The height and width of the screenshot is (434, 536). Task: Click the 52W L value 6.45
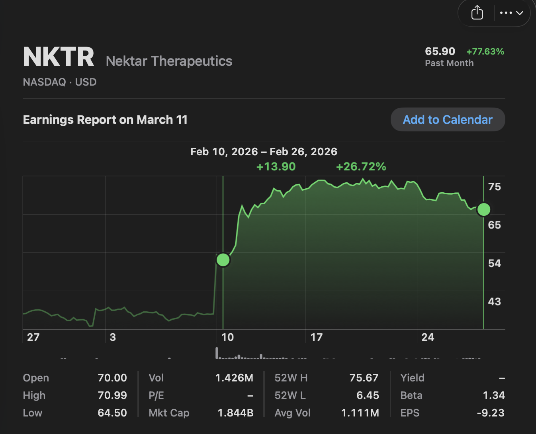click(368, 395)
